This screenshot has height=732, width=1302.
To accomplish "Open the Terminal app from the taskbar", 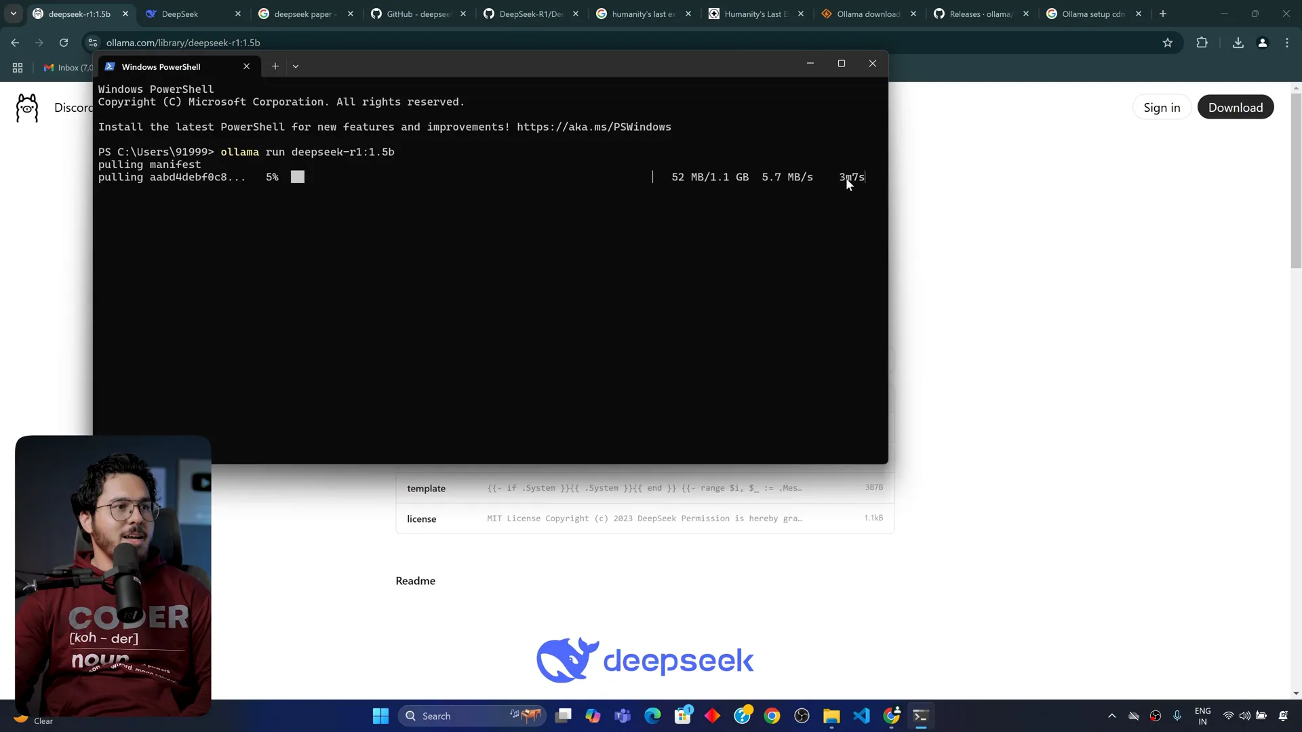I will pyautogui.click(x=921, y=716).
